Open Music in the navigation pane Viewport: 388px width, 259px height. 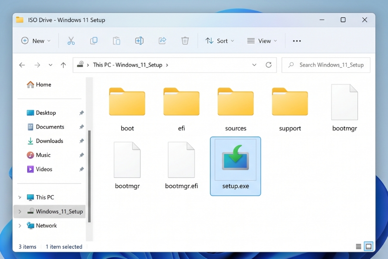(39, 155)
